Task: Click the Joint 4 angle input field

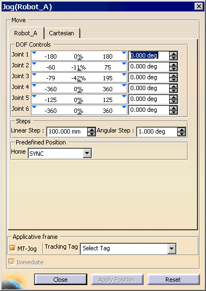Action: [149, 88]
